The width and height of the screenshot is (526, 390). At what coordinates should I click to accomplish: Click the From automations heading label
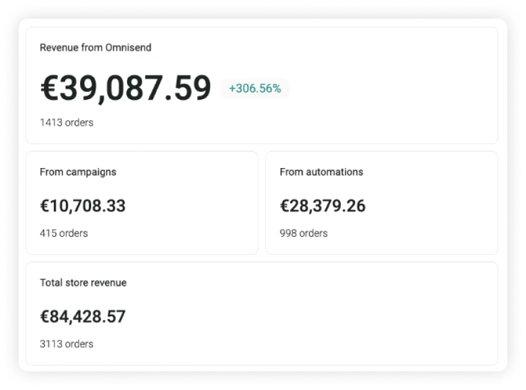[x=321, y=172]
